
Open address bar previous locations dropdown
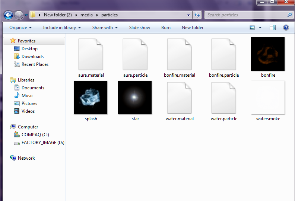click(188, 15)
